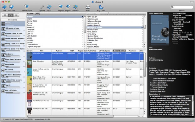
Task: Switch to the list view mode toggle
Action: tap(5, 15)
